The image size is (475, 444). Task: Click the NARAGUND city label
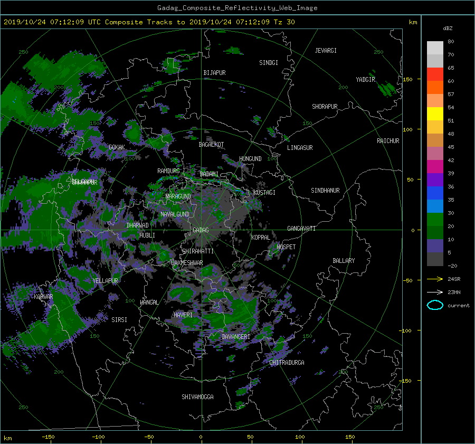click(178, 196)
